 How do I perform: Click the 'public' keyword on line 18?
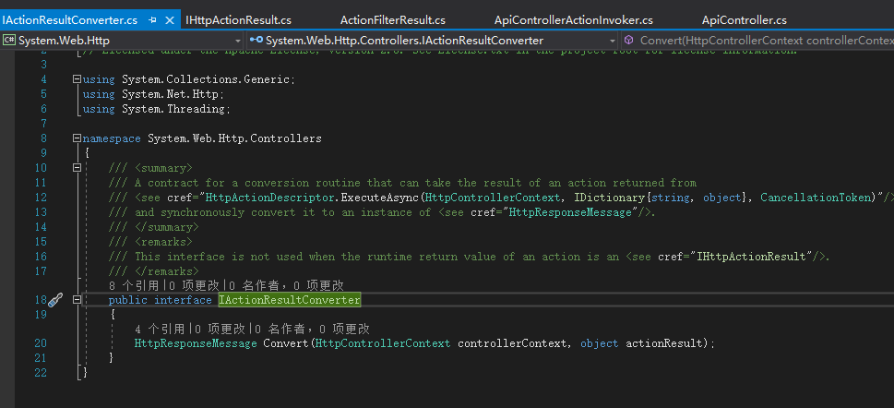(127, 300)
